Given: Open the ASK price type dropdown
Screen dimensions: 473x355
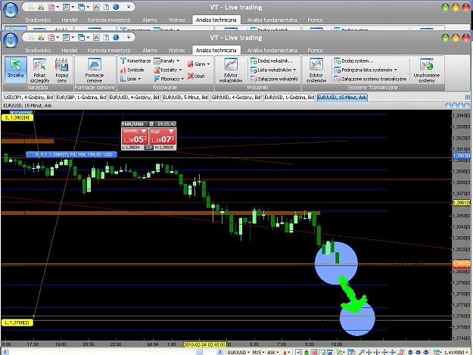Looking at the screenshot, I should coord(272,352).
